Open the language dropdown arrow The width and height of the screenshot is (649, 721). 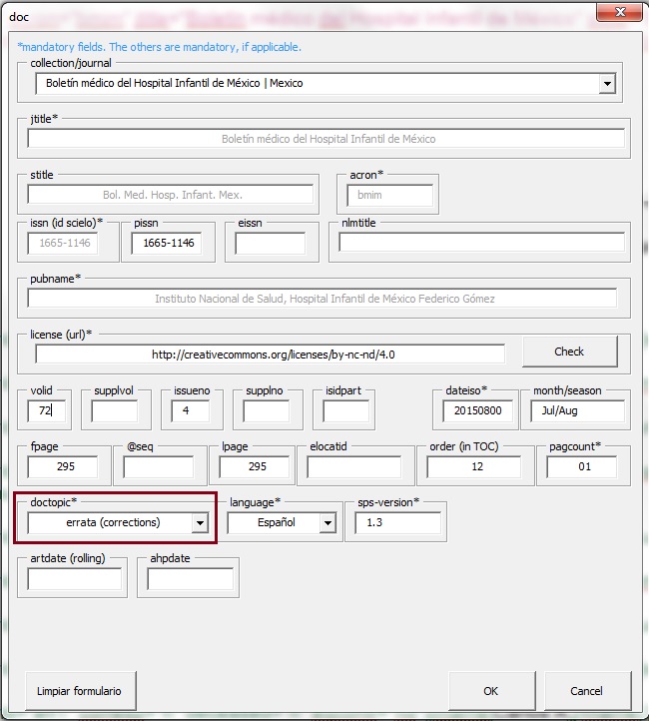point(326,522)
